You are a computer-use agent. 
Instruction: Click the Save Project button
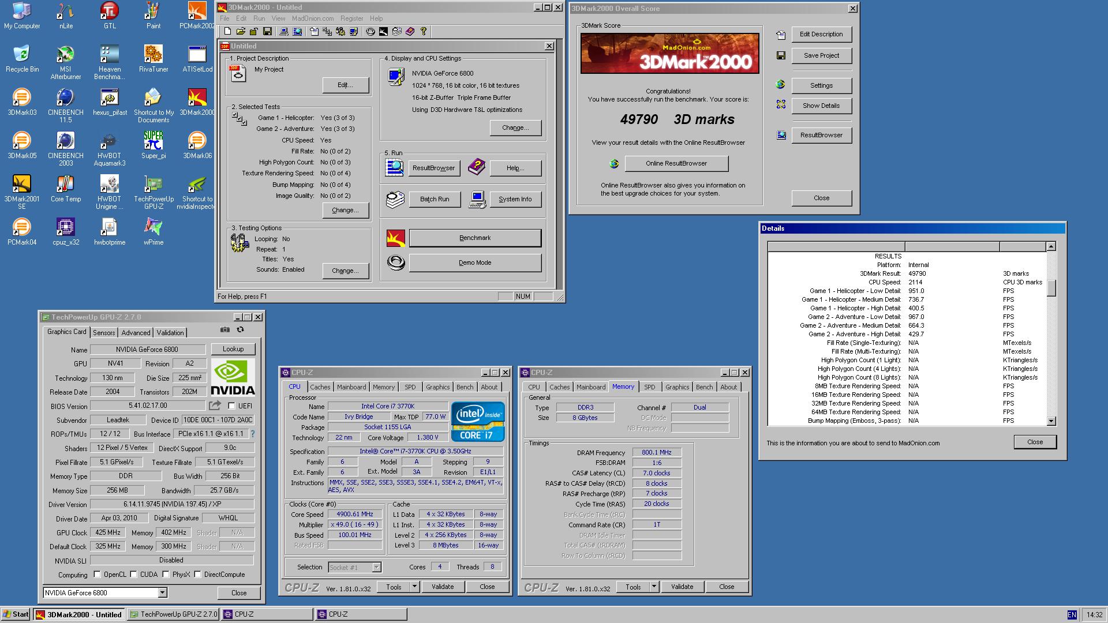pos(821,55)
